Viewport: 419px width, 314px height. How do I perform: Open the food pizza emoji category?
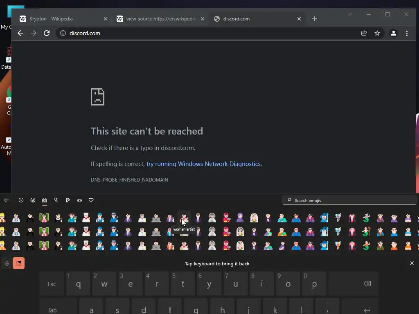68,200
